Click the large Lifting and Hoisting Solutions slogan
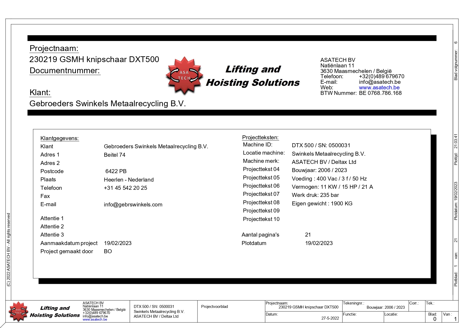 (253, 76)
